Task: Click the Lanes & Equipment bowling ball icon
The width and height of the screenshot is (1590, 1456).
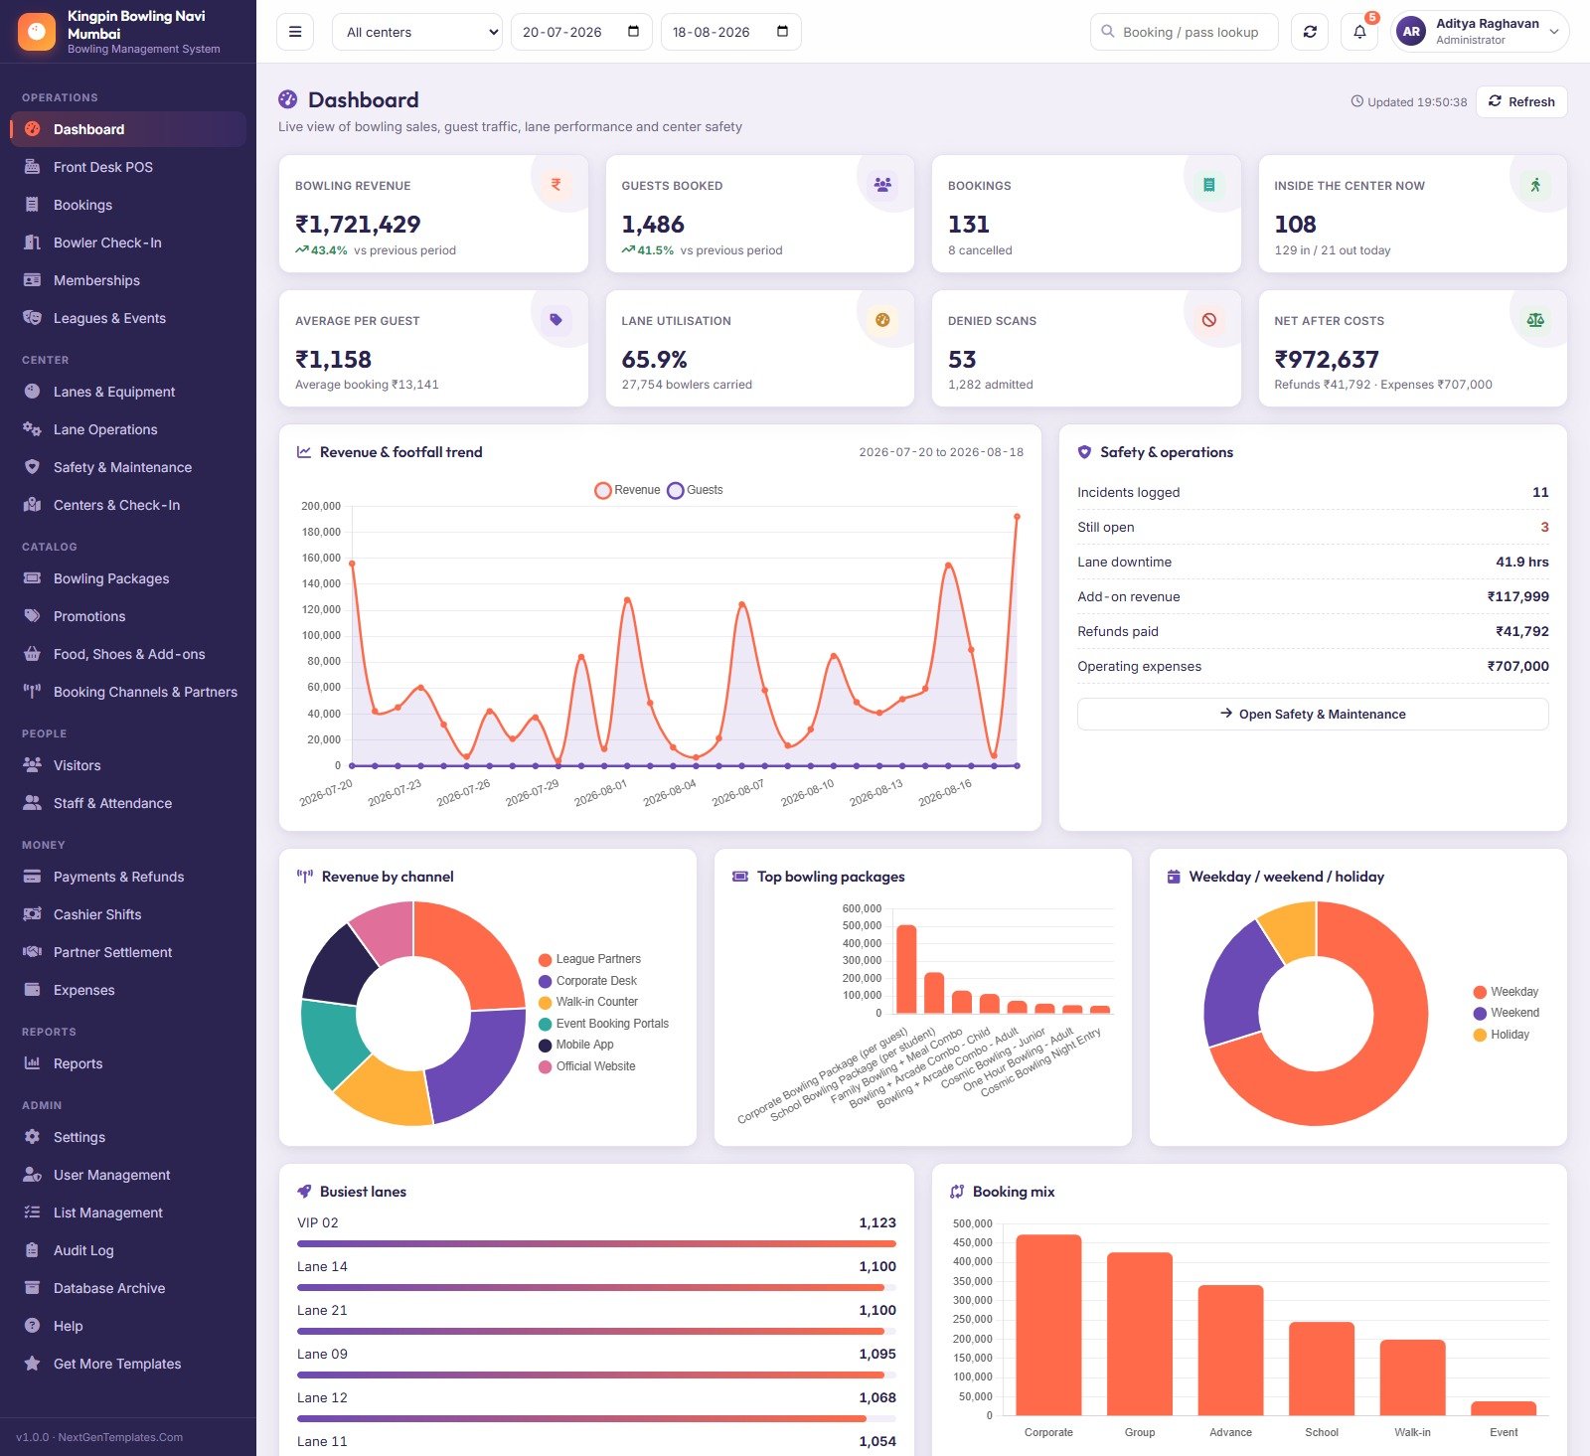Action: click(x=32, y=392)
